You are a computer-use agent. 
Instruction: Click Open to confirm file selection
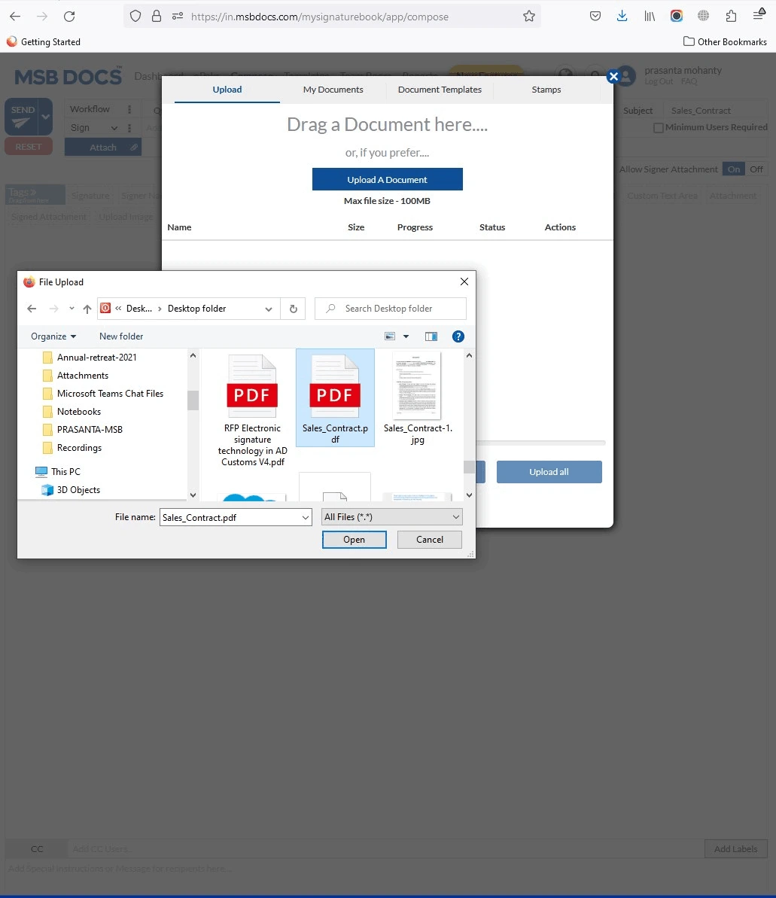354,540
